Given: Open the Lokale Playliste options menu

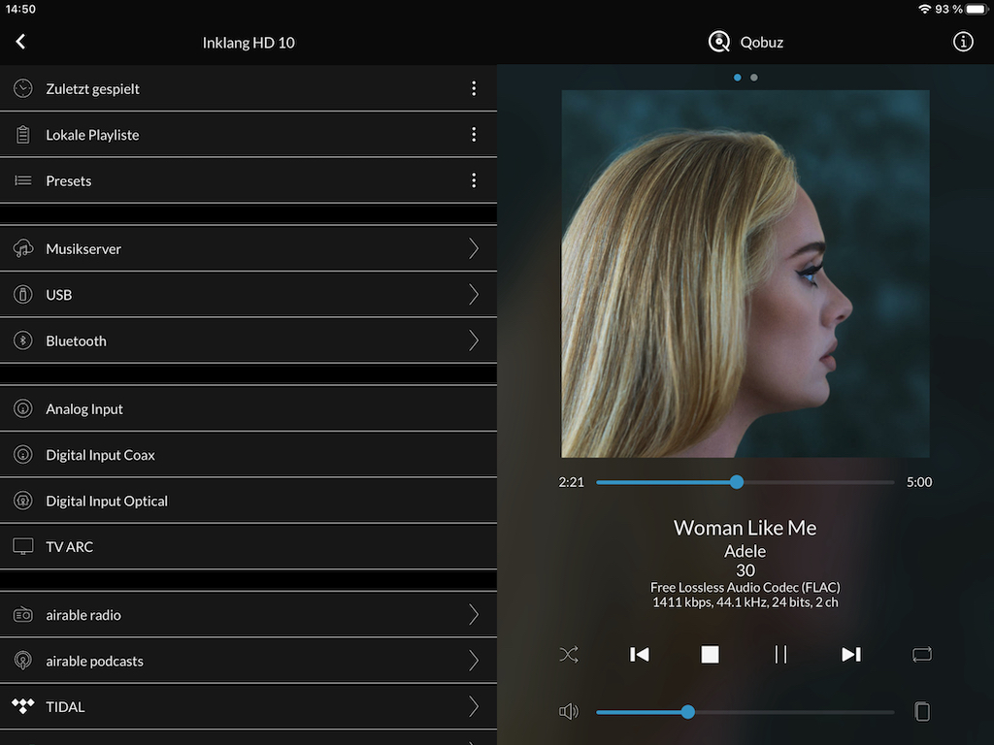Looking at the screenshot, I should [474, 134].
